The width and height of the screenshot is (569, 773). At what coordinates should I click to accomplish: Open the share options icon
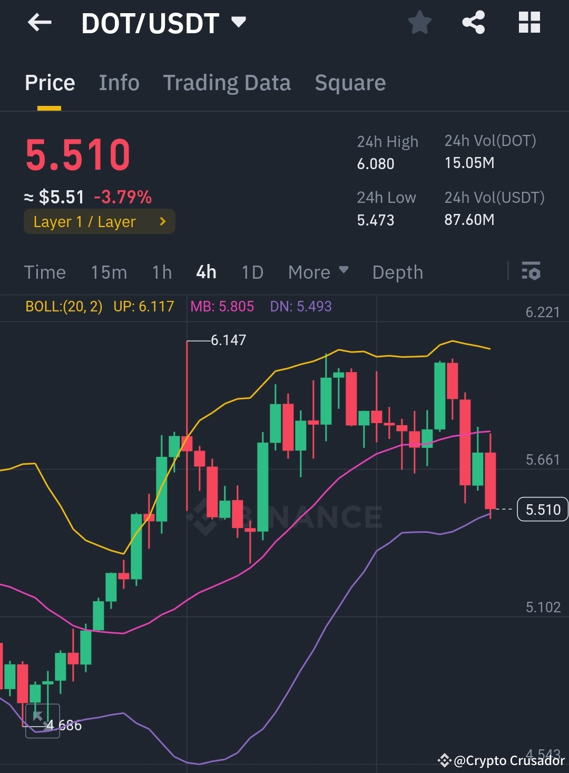(473, 22)
